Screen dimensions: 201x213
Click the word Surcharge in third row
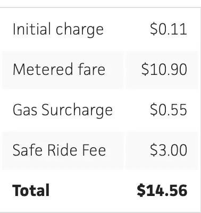click(77, 110)
